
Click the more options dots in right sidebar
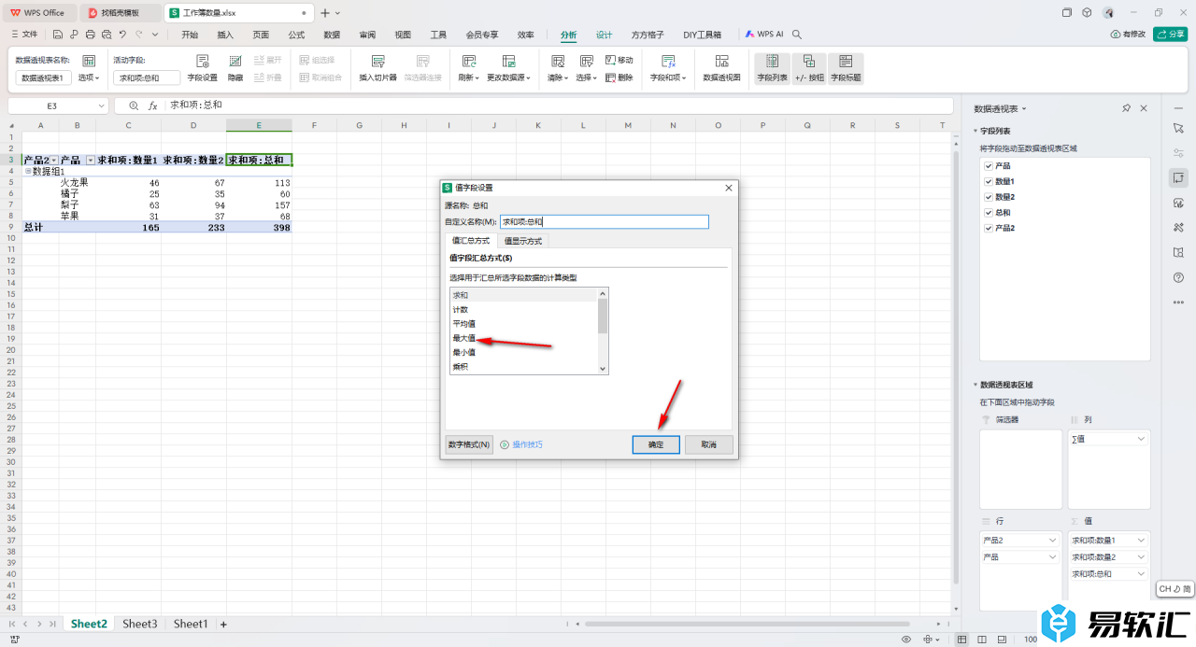click(x=1178, y=302)
